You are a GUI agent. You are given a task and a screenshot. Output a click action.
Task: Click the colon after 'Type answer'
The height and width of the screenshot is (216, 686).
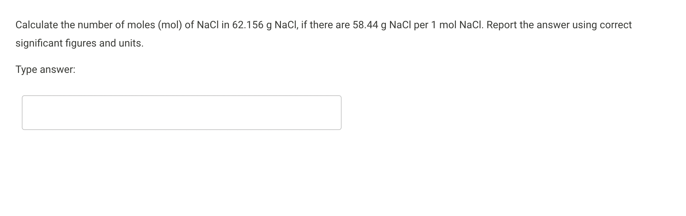[x=74, y=69]
